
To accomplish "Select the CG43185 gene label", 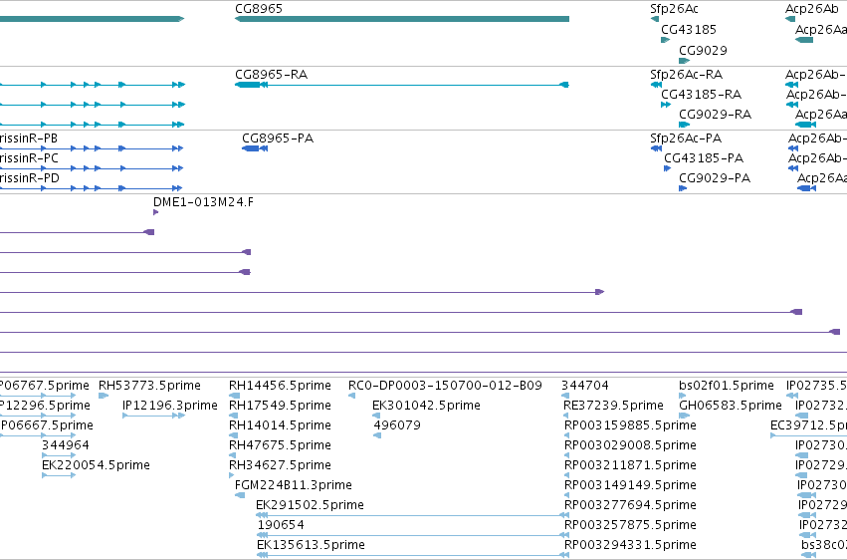I will click(689, 30).
